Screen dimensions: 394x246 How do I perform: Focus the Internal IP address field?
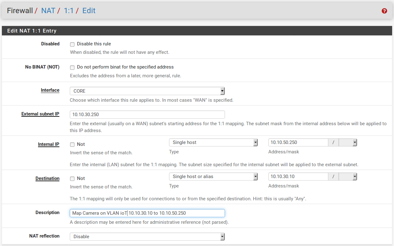pyautogui.click(x=298, y=143)
